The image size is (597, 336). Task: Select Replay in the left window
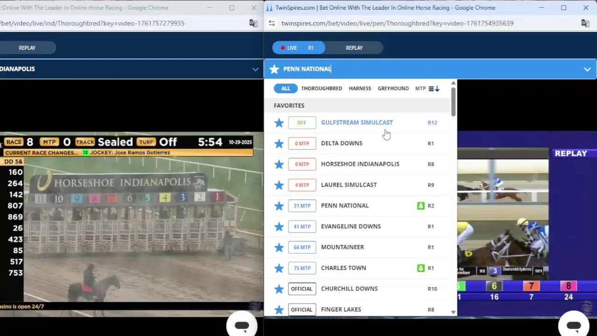27,48
